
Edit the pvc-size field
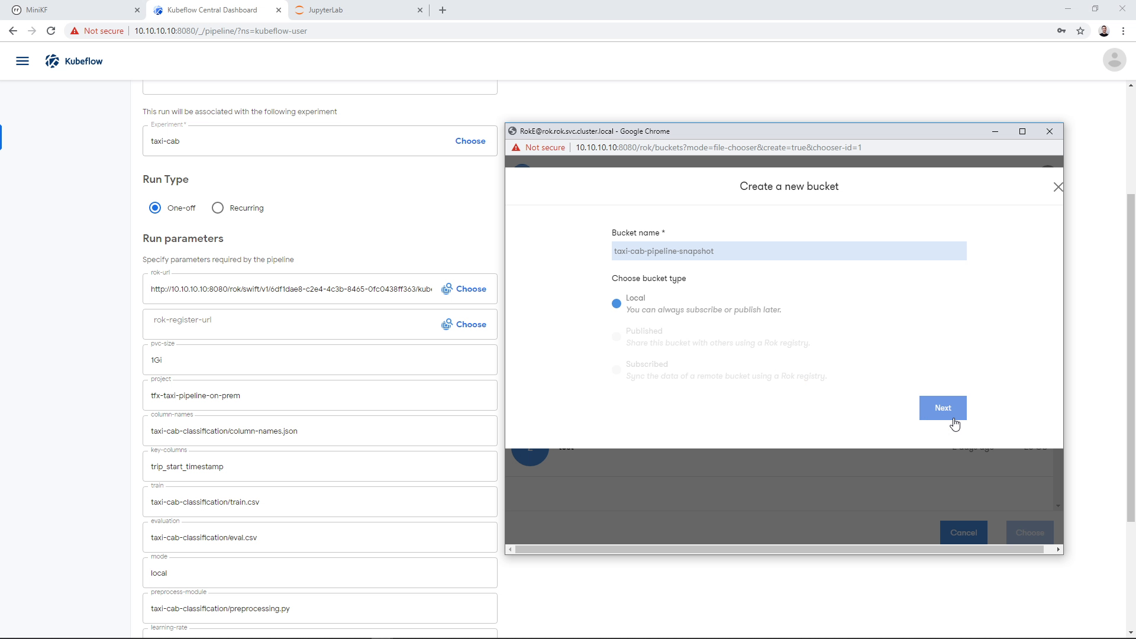point(319,360)
